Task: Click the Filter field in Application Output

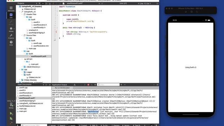Action: [108, 85]
